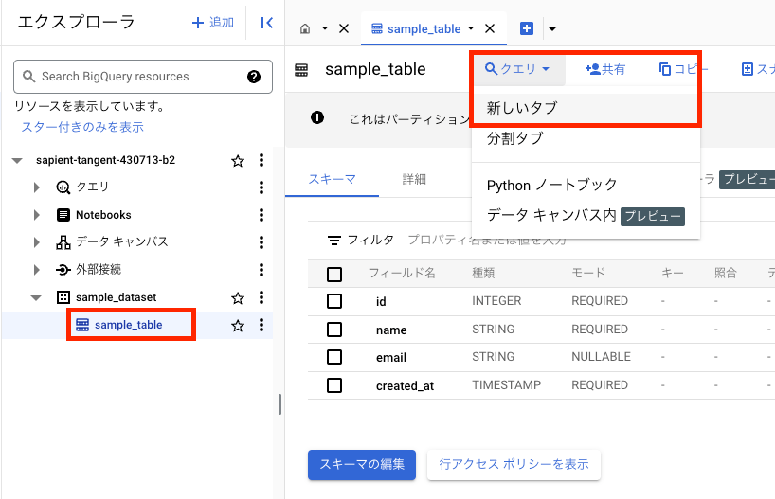This screenshot has width=775, height=499.
Task: Click the info icon in the partition notice
Action: click(x=317, y=117)
